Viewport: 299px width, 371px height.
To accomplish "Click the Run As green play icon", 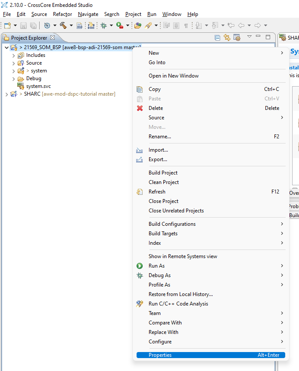I will click(140, 266).
